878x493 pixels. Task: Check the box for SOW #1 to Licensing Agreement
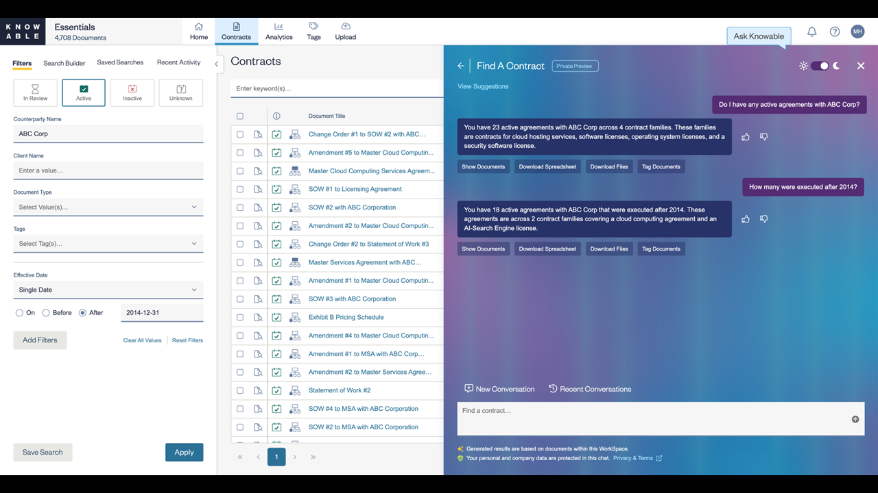240,189
